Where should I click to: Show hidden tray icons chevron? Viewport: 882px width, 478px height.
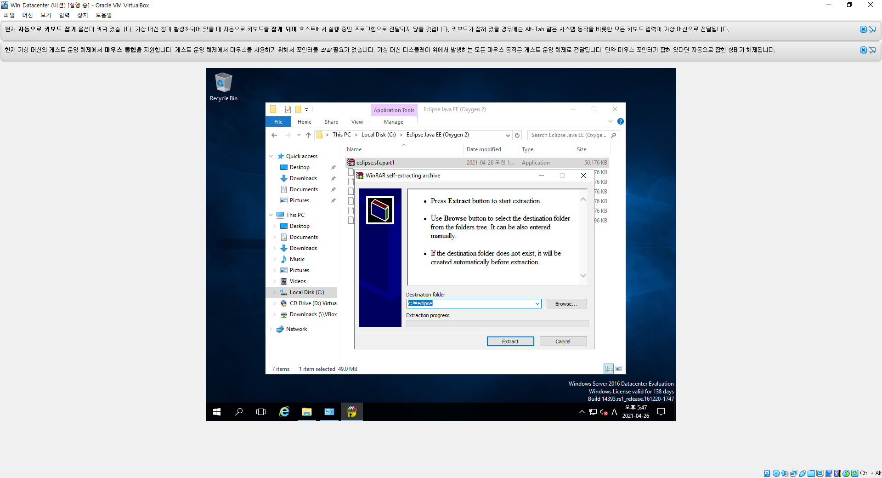(582, 412)
